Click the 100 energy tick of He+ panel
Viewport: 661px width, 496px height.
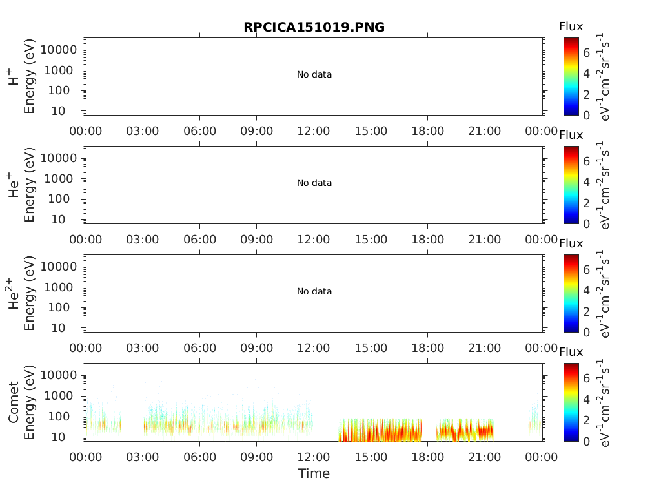click(x=59, y=199)
